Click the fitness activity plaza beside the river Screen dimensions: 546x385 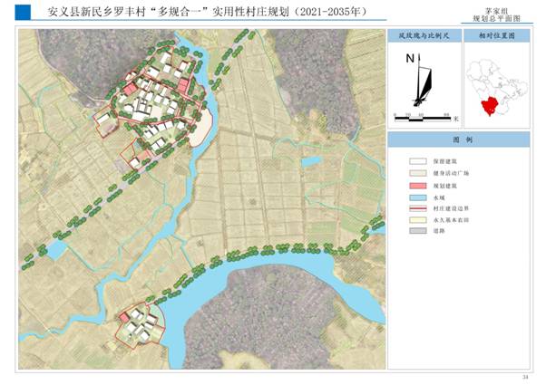pos(201,127)
